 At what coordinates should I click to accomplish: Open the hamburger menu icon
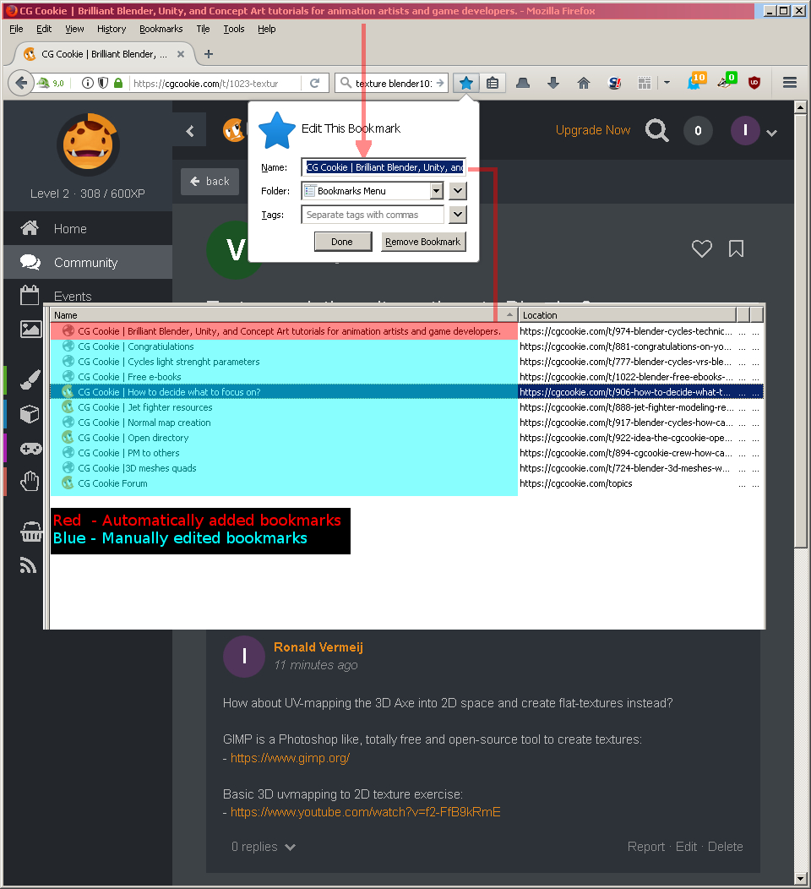pyautogui.click(x=790, y=83)
